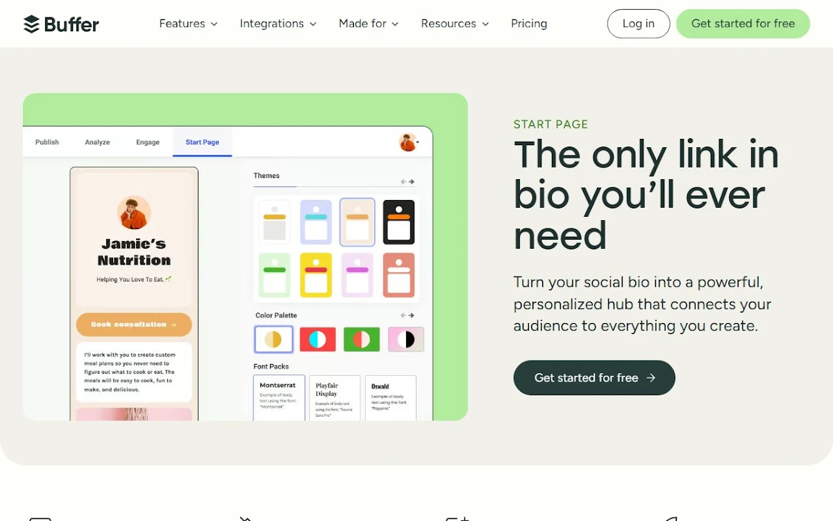The width and height of the screenshot is (833, 521).
Task: Click the Log in button
Action: tap(638, 24)
